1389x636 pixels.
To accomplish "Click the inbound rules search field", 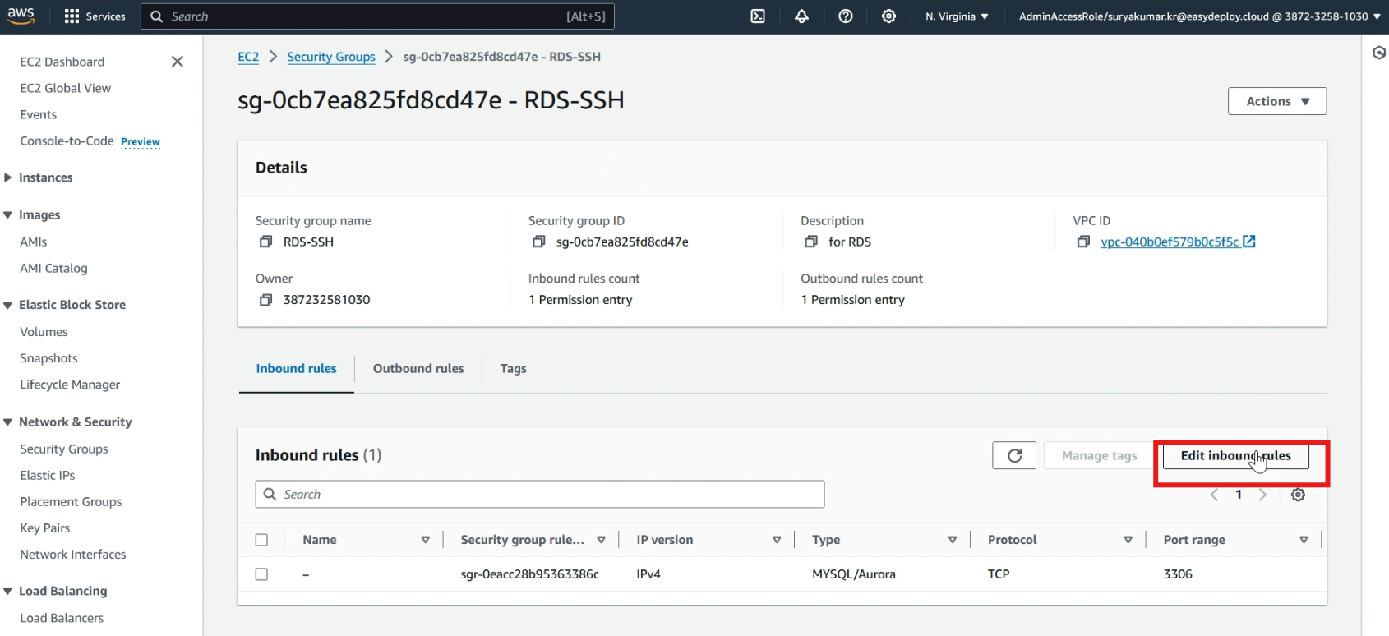I will click(540, 495).
